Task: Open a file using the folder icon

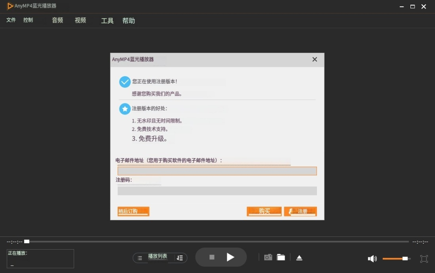Action: pyautogui.click(x=281, y=257)
